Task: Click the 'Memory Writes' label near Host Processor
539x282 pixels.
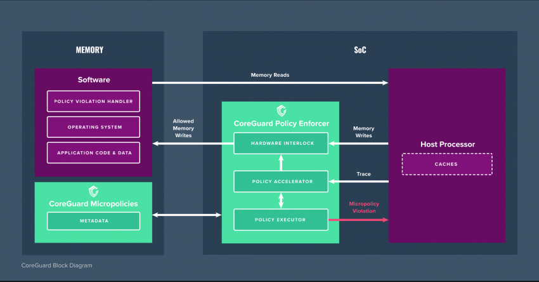Action: coord(364,132)
